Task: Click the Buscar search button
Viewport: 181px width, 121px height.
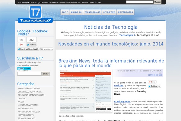Action: pyautogui.click(x=157, y=2)
